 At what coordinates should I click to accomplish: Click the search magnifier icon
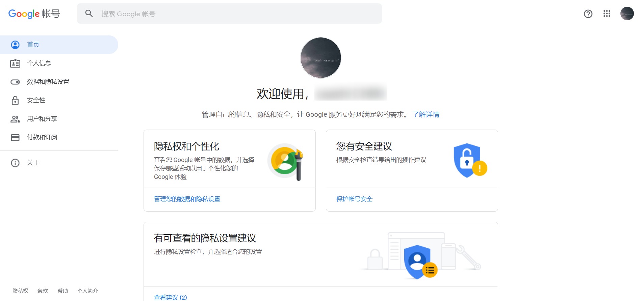tap(89, 13)
